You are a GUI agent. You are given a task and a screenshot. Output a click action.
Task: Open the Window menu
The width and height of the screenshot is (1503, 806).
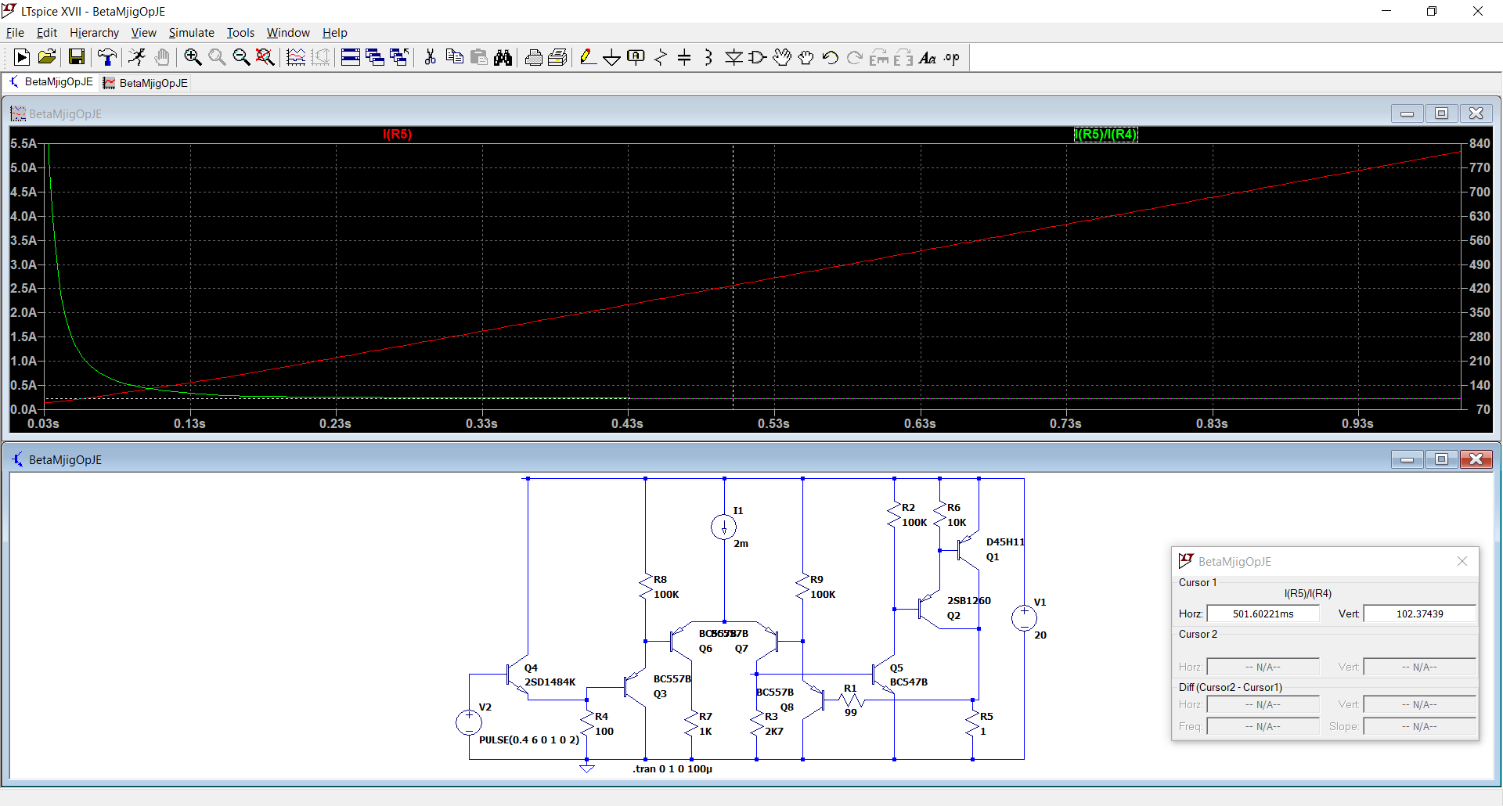pos(288,32)
